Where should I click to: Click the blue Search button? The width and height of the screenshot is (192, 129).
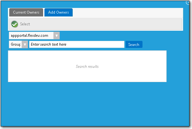(134, 45)
